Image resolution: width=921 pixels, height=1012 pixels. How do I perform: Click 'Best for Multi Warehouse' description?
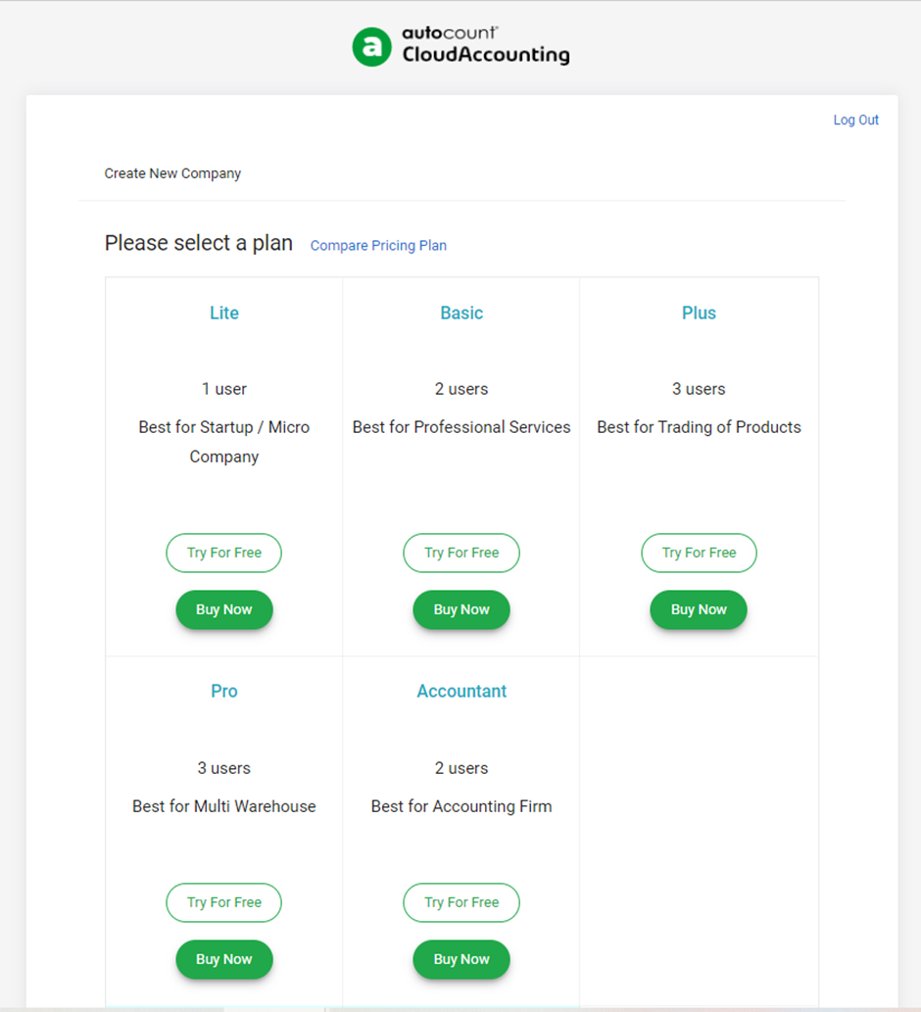224,806
